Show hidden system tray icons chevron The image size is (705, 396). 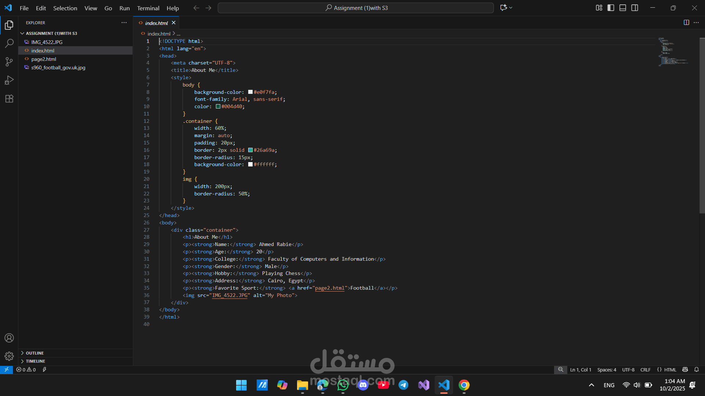591,385
